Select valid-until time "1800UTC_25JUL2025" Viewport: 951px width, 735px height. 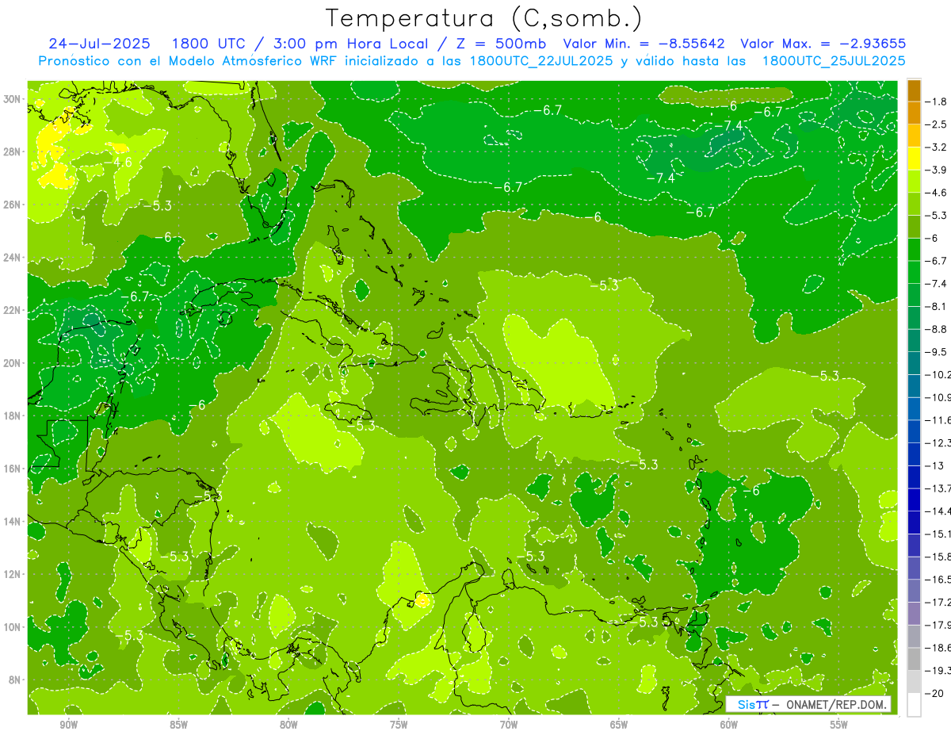click(x=834, y=60)
